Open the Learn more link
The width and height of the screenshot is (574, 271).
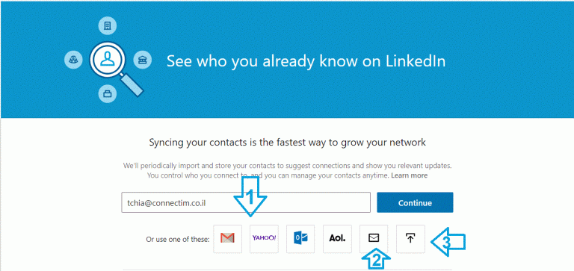click(x=409, y=175)
